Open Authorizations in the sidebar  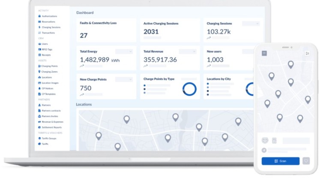pos(49,16)
